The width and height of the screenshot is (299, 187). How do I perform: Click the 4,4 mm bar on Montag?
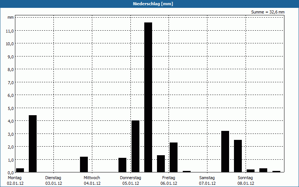(x=33, y=144)
